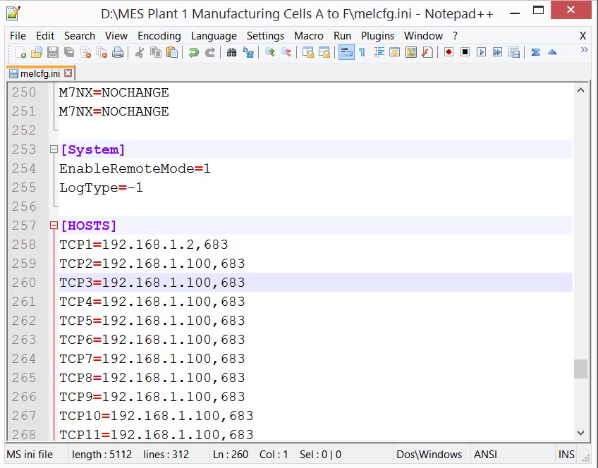The height and width of the screenshot is (468, 598).
Task: Click the vertical scrollbar thumb
Action: [x=580, y=369]
